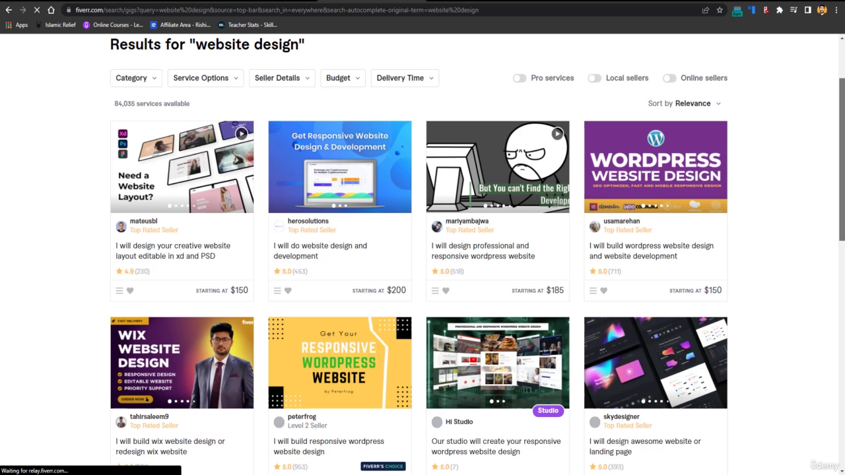Open Apps bookmarks shortcut

pos(17,25)
